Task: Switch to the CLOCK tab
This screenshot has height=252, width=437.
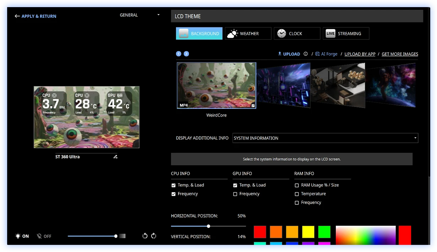Action: tap(297, 33)
